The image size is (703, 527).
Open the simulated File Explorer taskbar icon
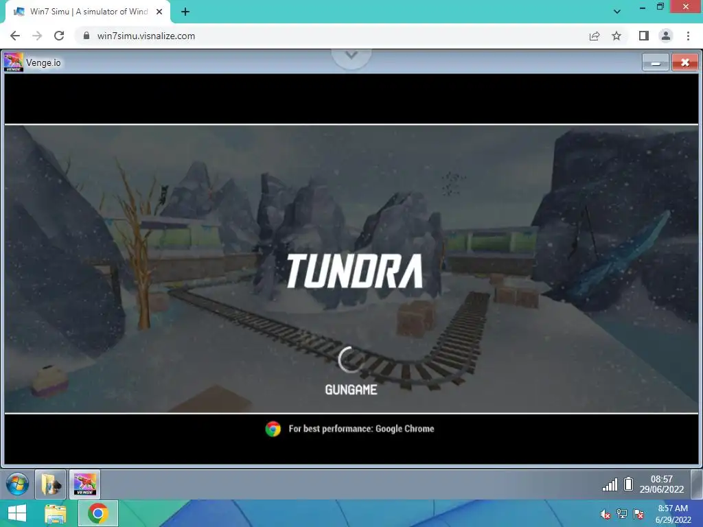tap(50, 484)
